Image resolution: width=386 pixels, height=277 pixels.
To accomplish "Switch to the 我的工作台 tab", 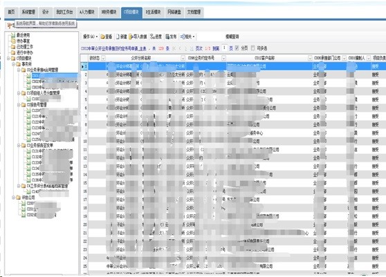I will pyautogui.click(x=64, y=12).
